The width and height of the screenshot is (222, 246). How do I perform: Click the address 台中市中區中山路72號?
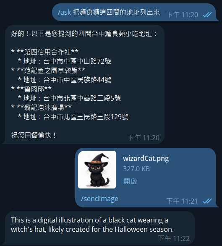click(77, 61)
